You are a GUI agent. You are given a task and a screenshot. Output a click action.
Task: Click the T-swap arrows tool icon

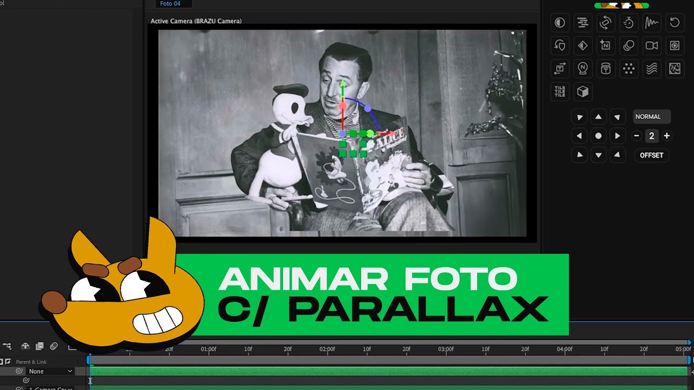(560, 68)
